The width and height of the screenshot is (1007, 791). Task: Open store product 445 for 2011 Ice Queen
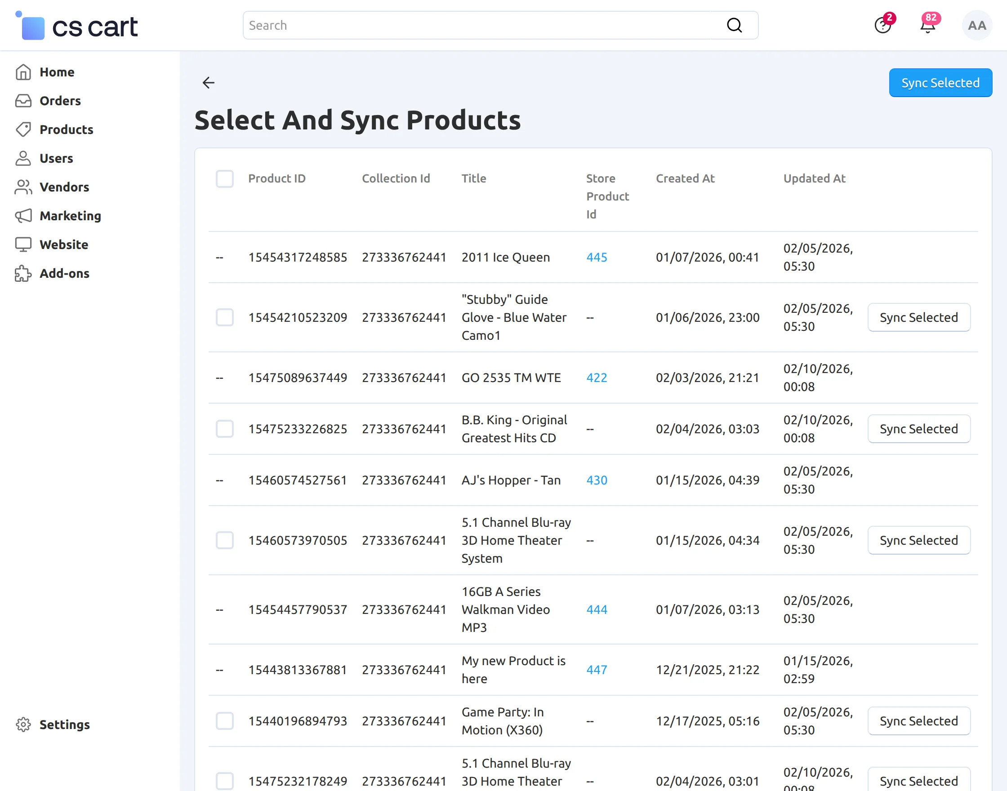(596, 257)
